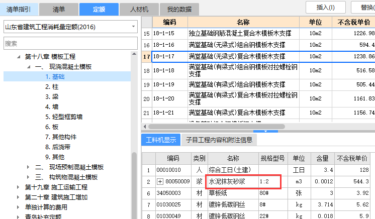Switch to 我的数据 tab
The height and width of the screenshot is (219, 375).
coord(179,10)
